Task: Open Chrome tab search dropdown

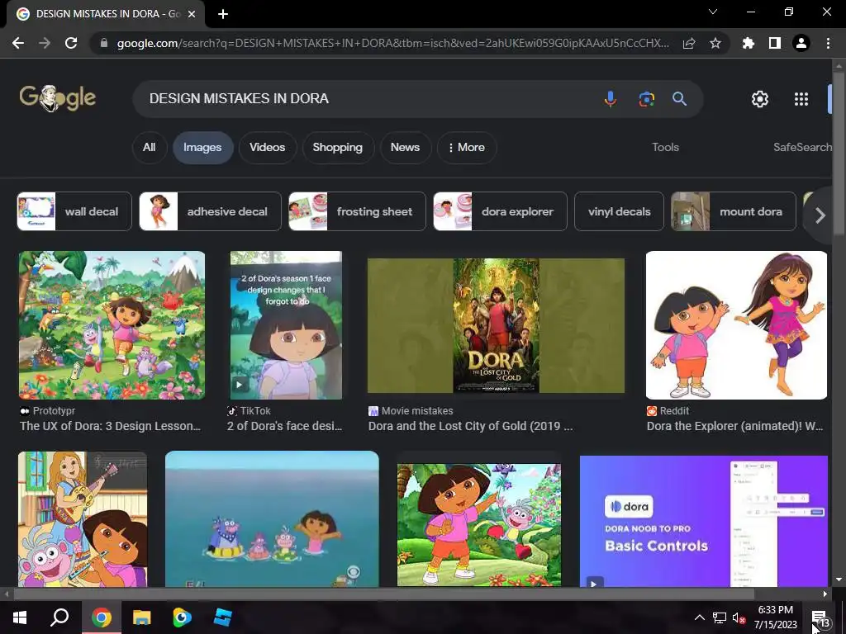Action: [x=713, y=12]
